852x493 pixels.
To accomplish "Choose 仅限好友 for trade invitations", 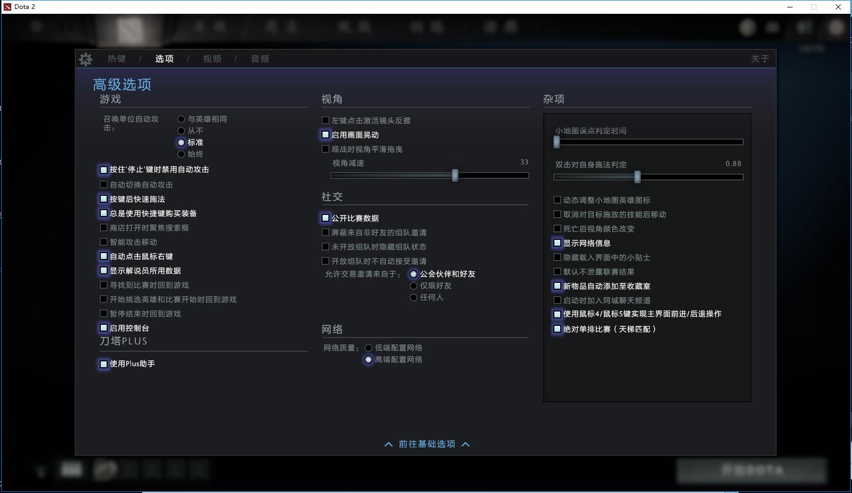I will pos(413,286).
